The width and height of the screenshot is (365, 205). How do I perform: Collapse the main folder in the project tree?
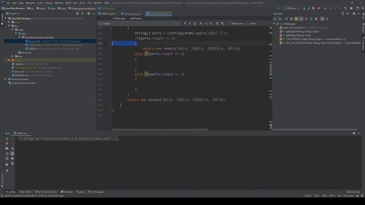coord(13,30)
